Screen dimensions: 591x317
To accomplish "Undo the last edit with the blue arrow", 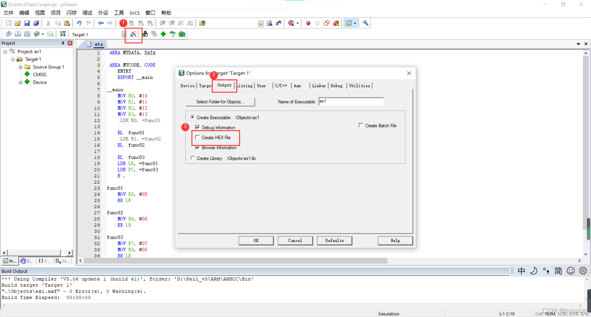I will [79, 23].
